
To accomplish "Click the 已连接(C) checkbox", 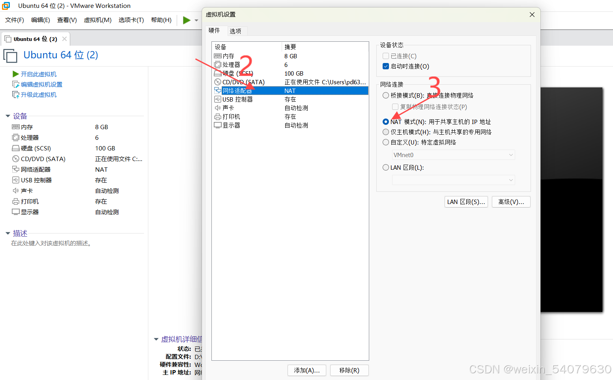I will coord(386,56).
